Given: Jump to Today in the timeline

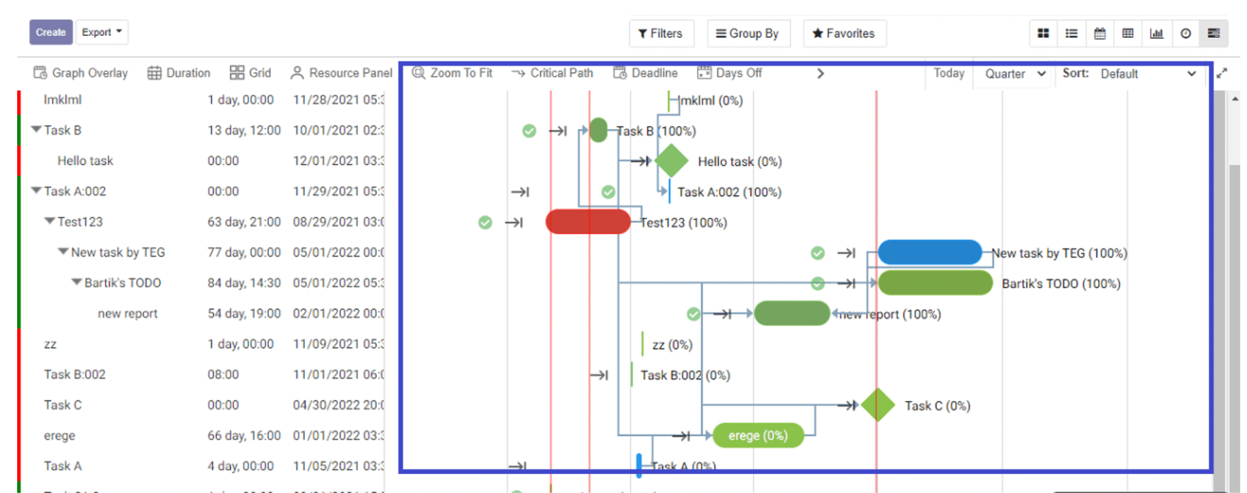Looking at the screenshot, I should (948, 73).
